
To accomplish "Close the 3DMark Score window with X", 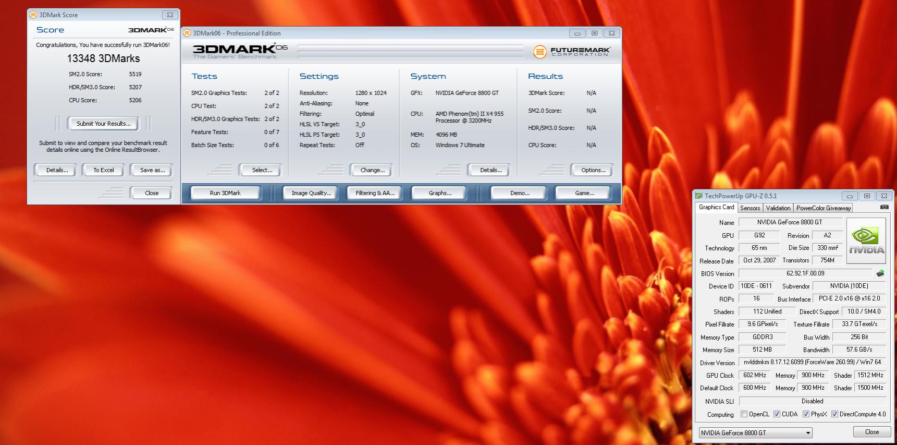I will click(x=170, y=15).
